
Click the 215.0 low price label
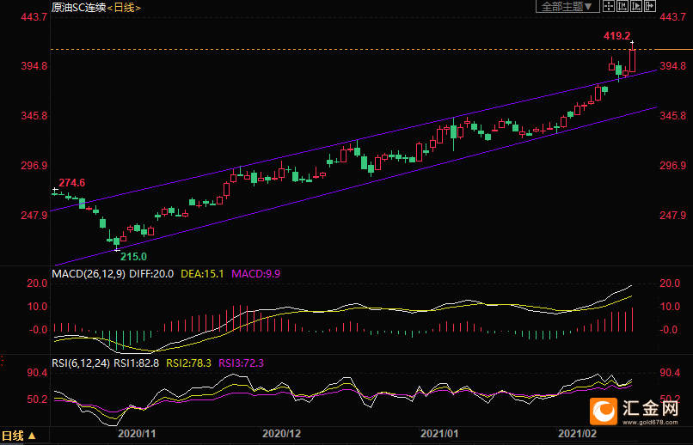tap(133, 257)
